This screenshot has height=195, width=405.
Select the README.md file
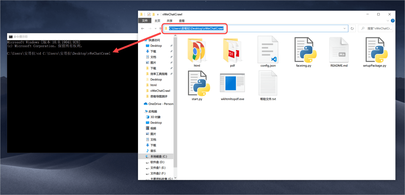pos(339,52)
